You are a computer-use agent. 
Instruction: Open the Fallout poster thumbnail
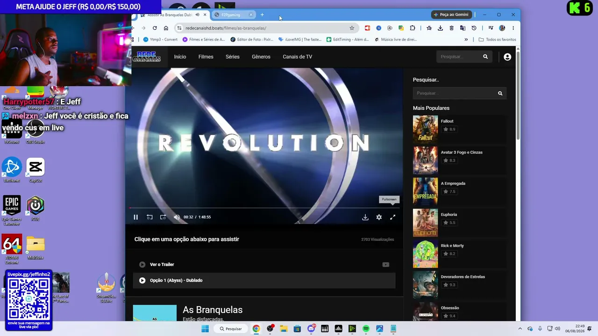pos(425,129)
